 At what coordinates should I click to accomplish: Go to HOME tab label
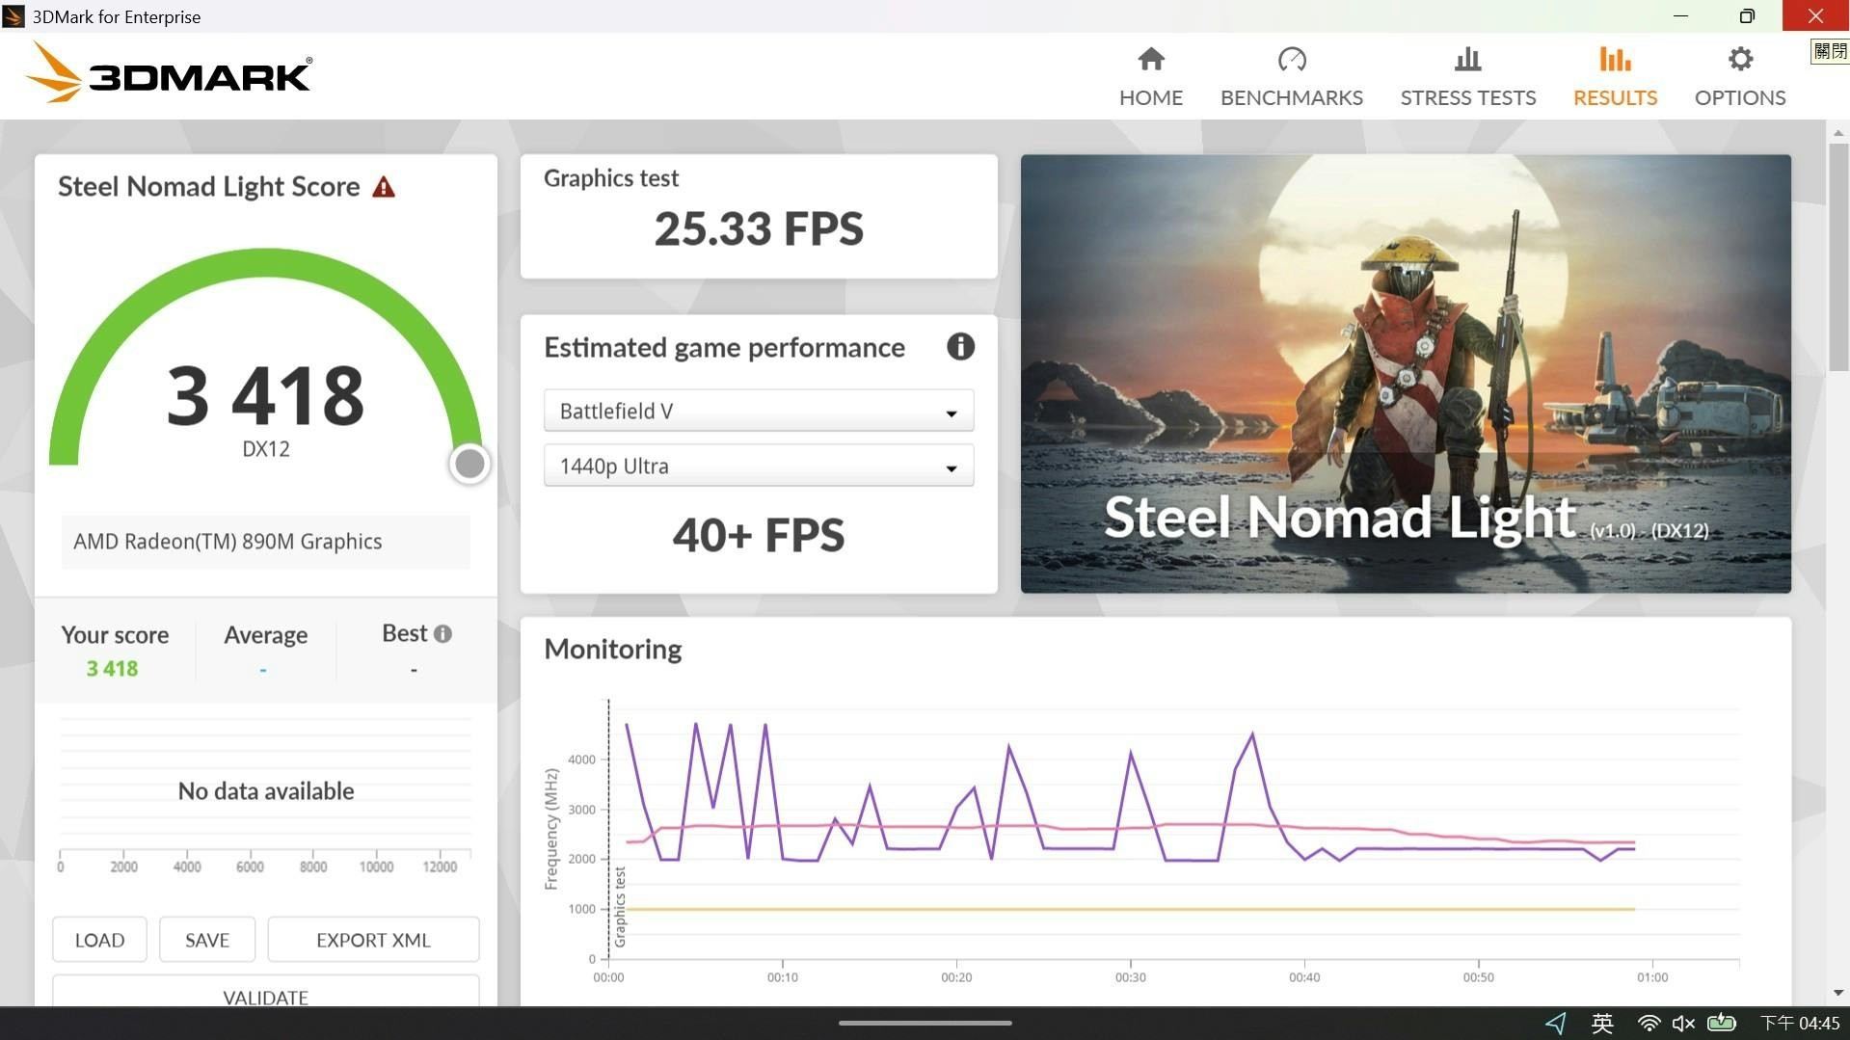tap(1151, 97)
